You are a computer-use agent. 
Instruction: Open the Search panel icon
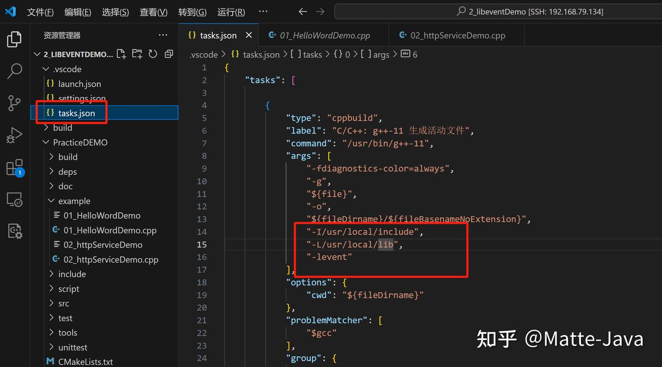click(x=14, y=71)
